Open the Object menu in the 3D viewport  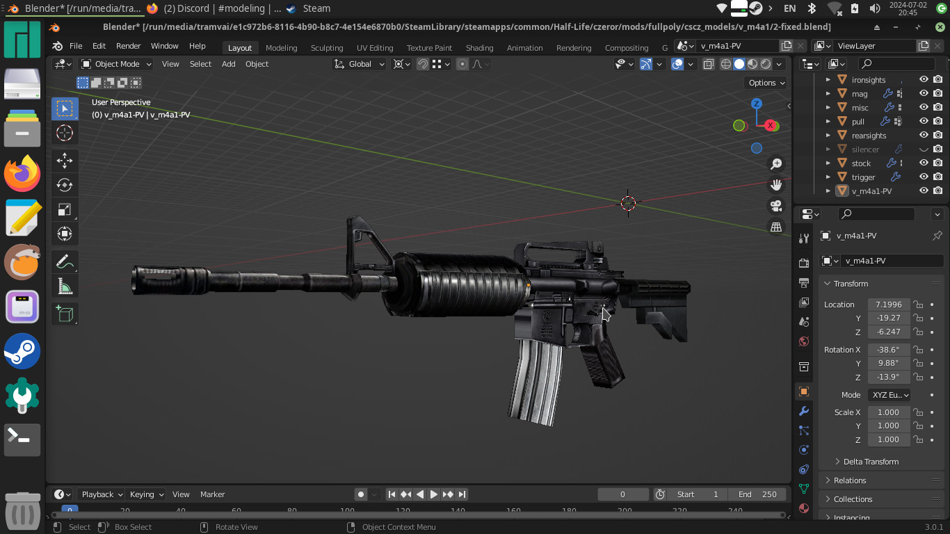click(257, 63)
